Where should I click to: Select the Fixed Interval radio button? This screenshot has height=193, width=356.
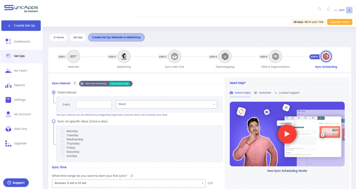54,93
